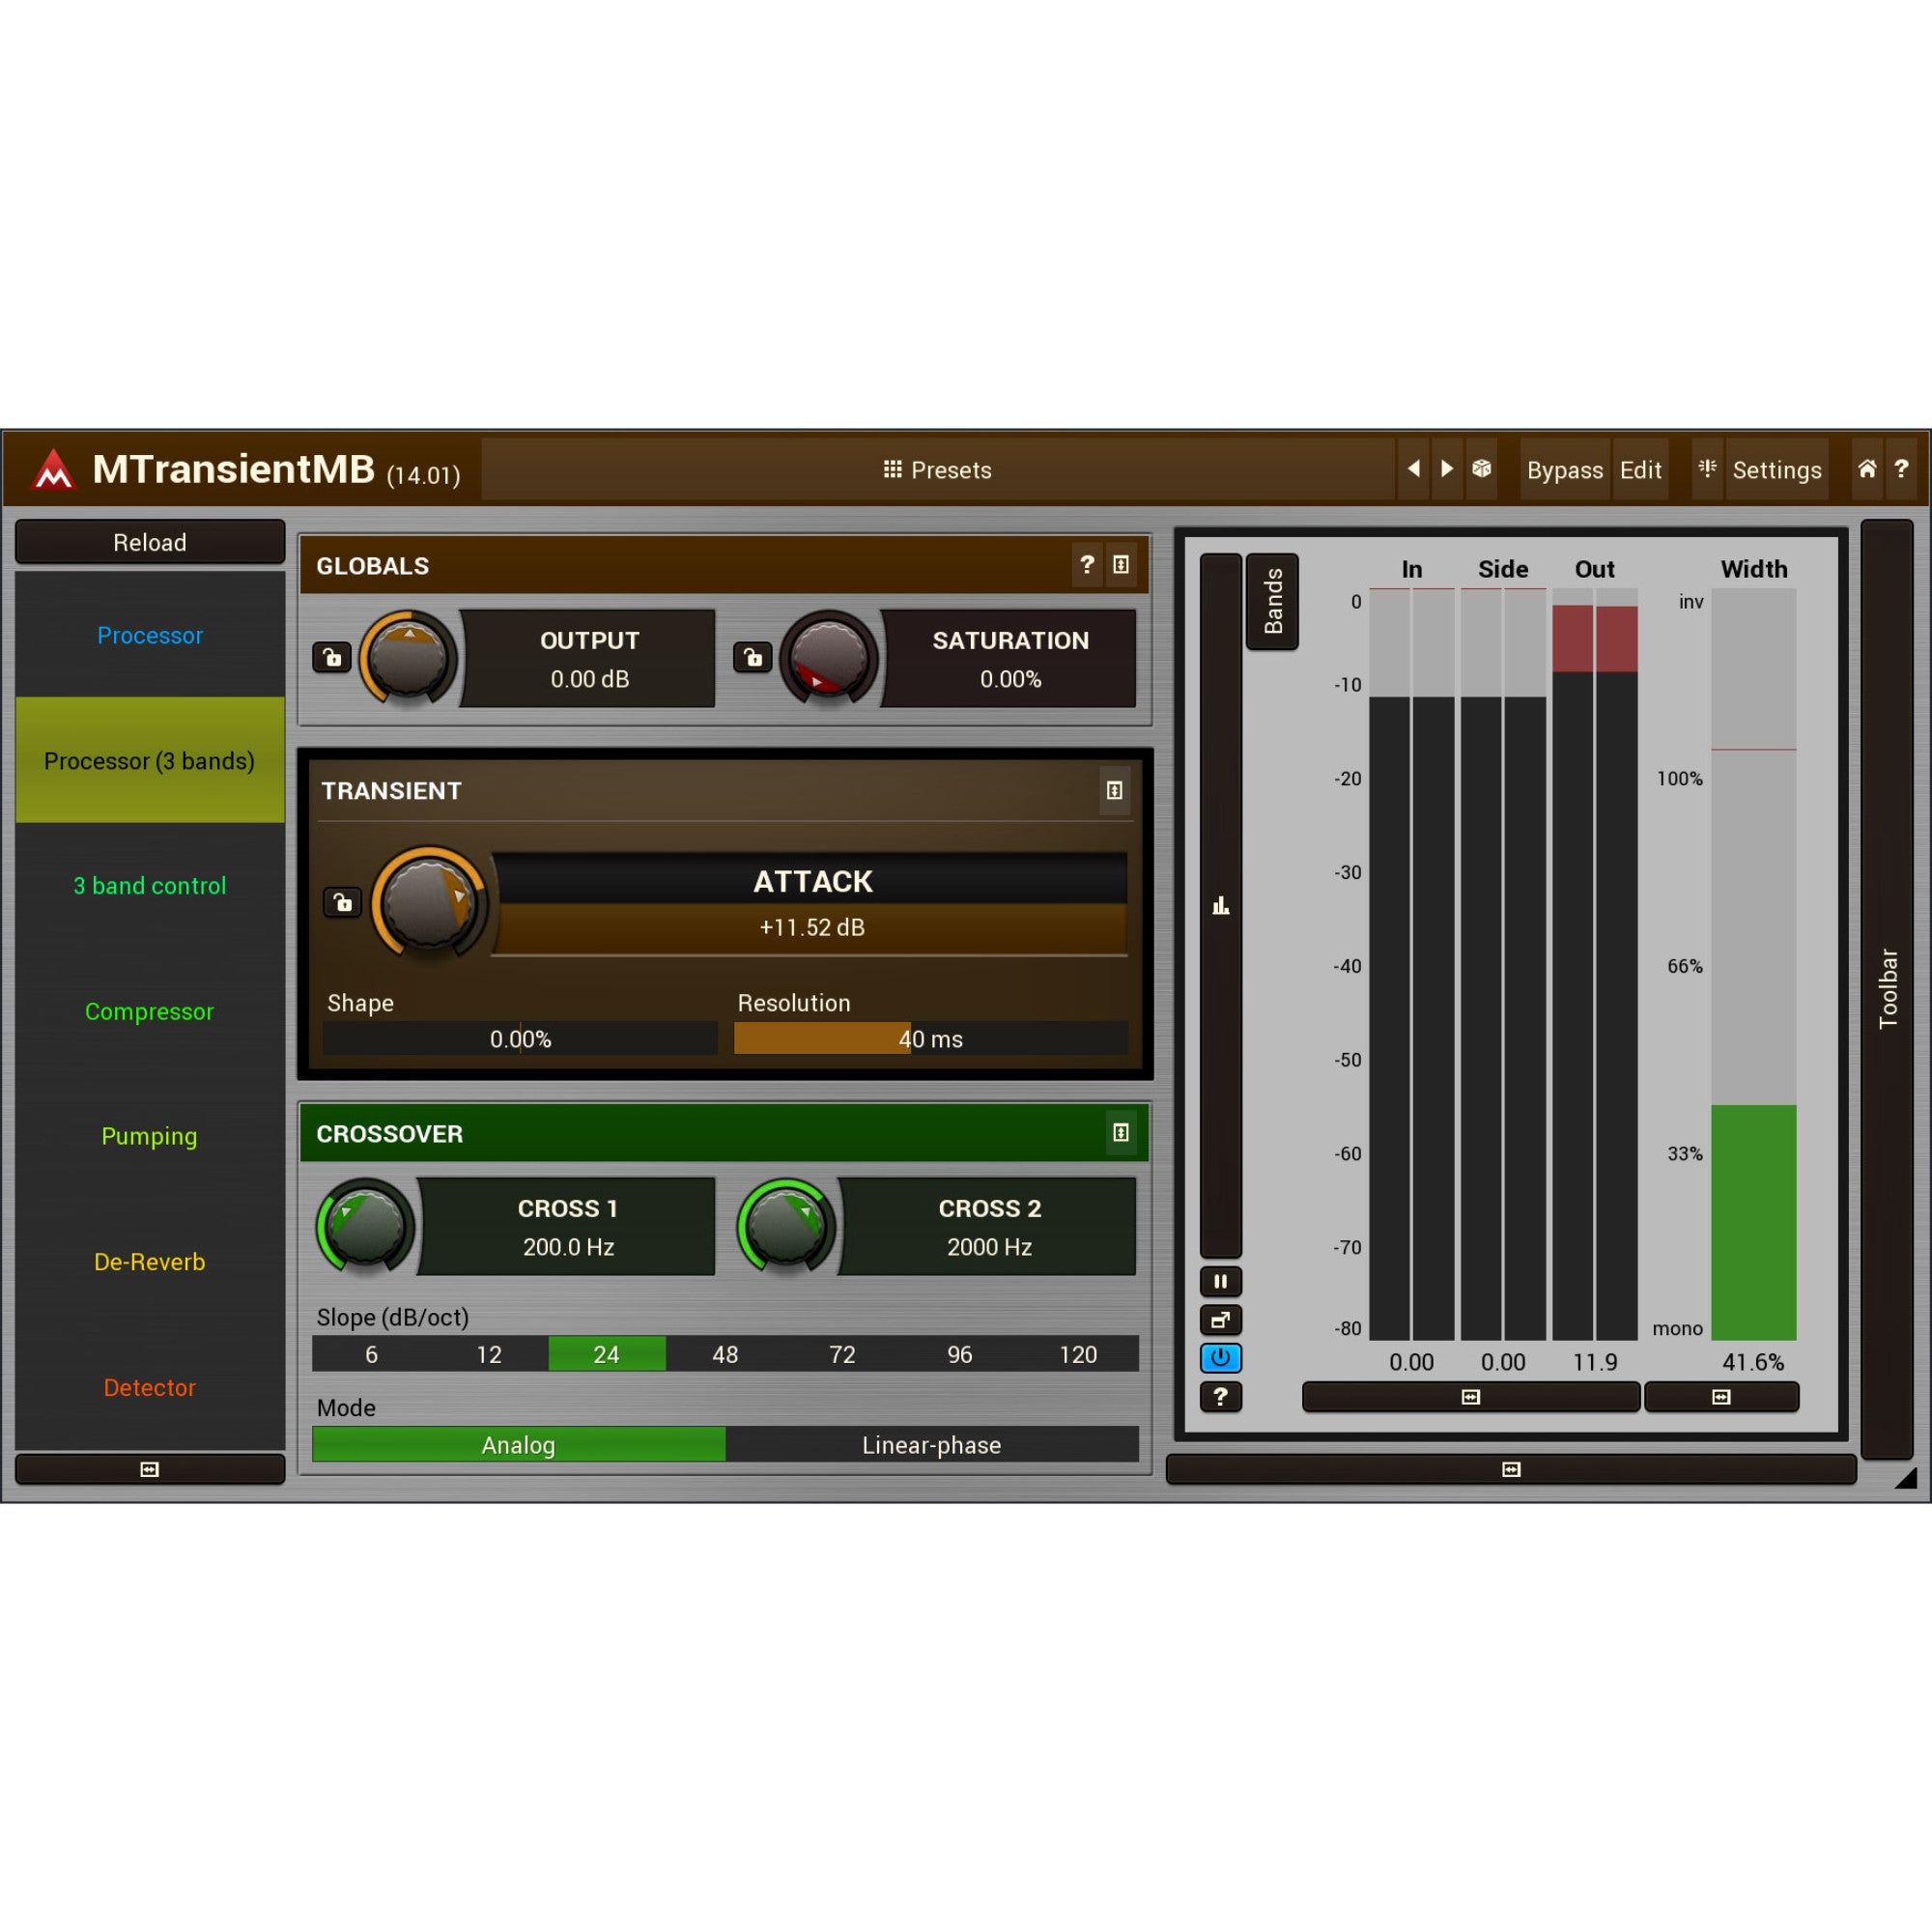
Task: Toggle the meters power button
Action: click(1220, 1358)
